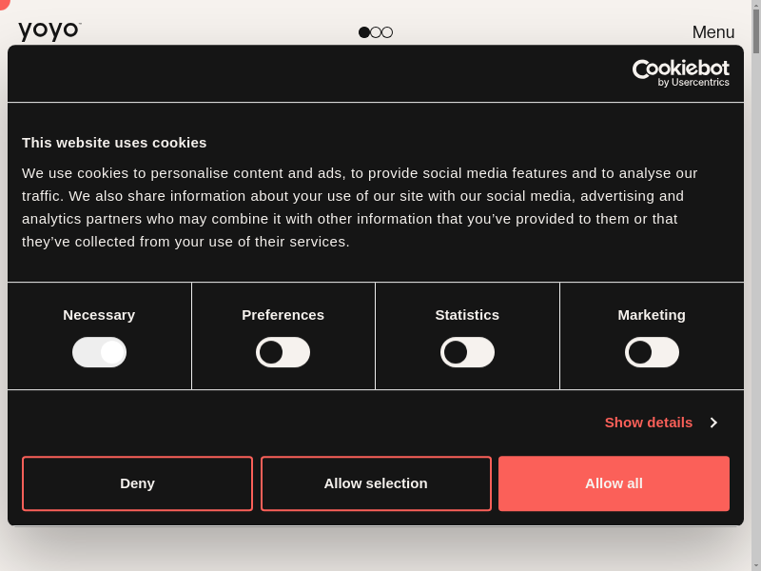Screen dimensions: 761x571
Task: Accept cookies with Allow all
Action: pyautogui.click(x=614, y=483)
